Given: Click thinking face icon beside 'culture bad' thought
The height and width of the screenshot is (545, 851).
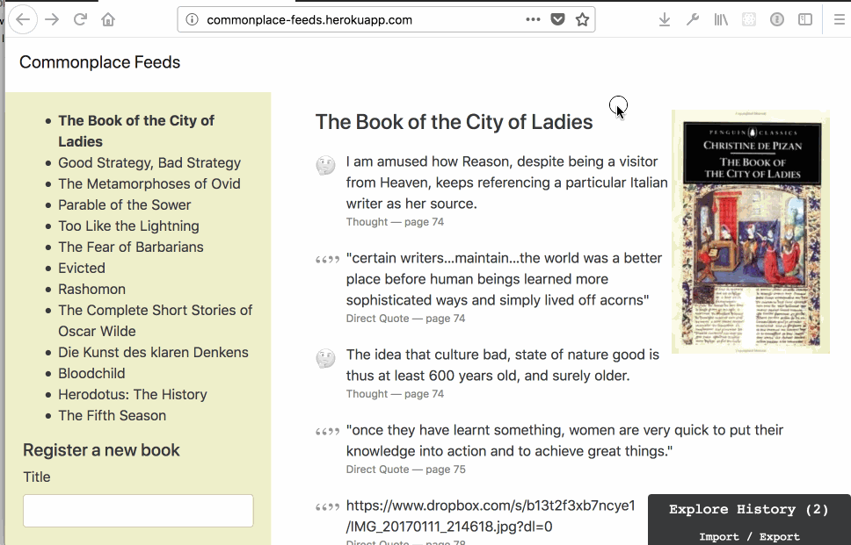Looking at the screenshot, I should (325, 358).
